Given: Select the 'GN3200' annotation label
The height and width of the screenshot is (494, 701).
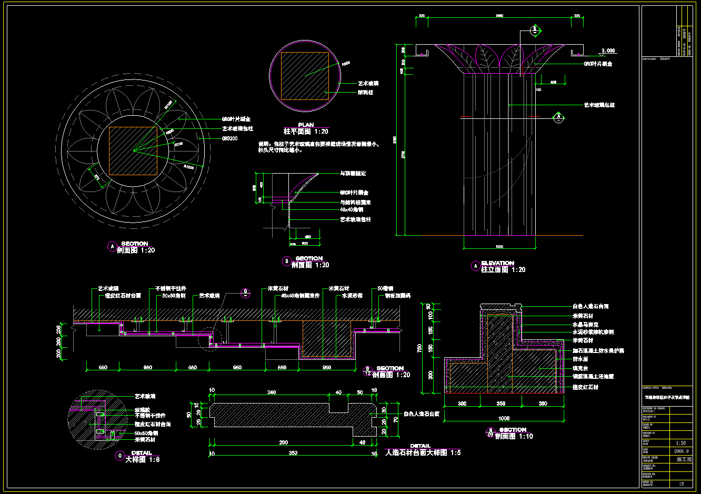Looking at the screenshot, I should point(229,138).
